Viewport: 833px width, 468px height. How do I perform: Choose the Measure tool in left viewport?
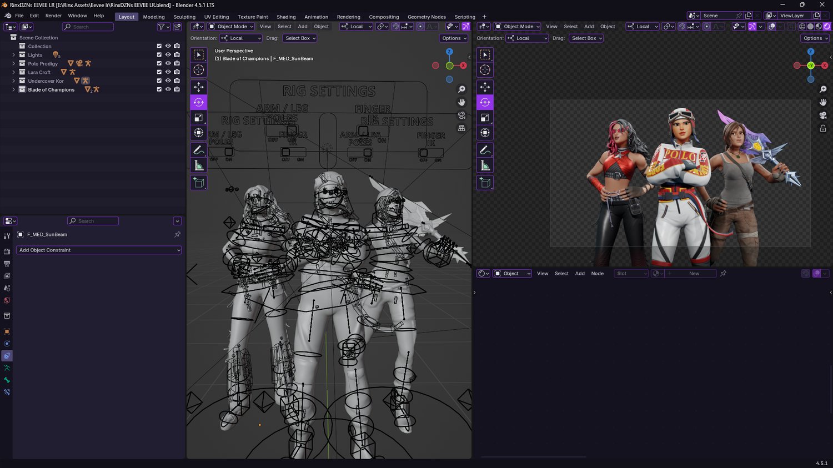[x=198, y=165]
